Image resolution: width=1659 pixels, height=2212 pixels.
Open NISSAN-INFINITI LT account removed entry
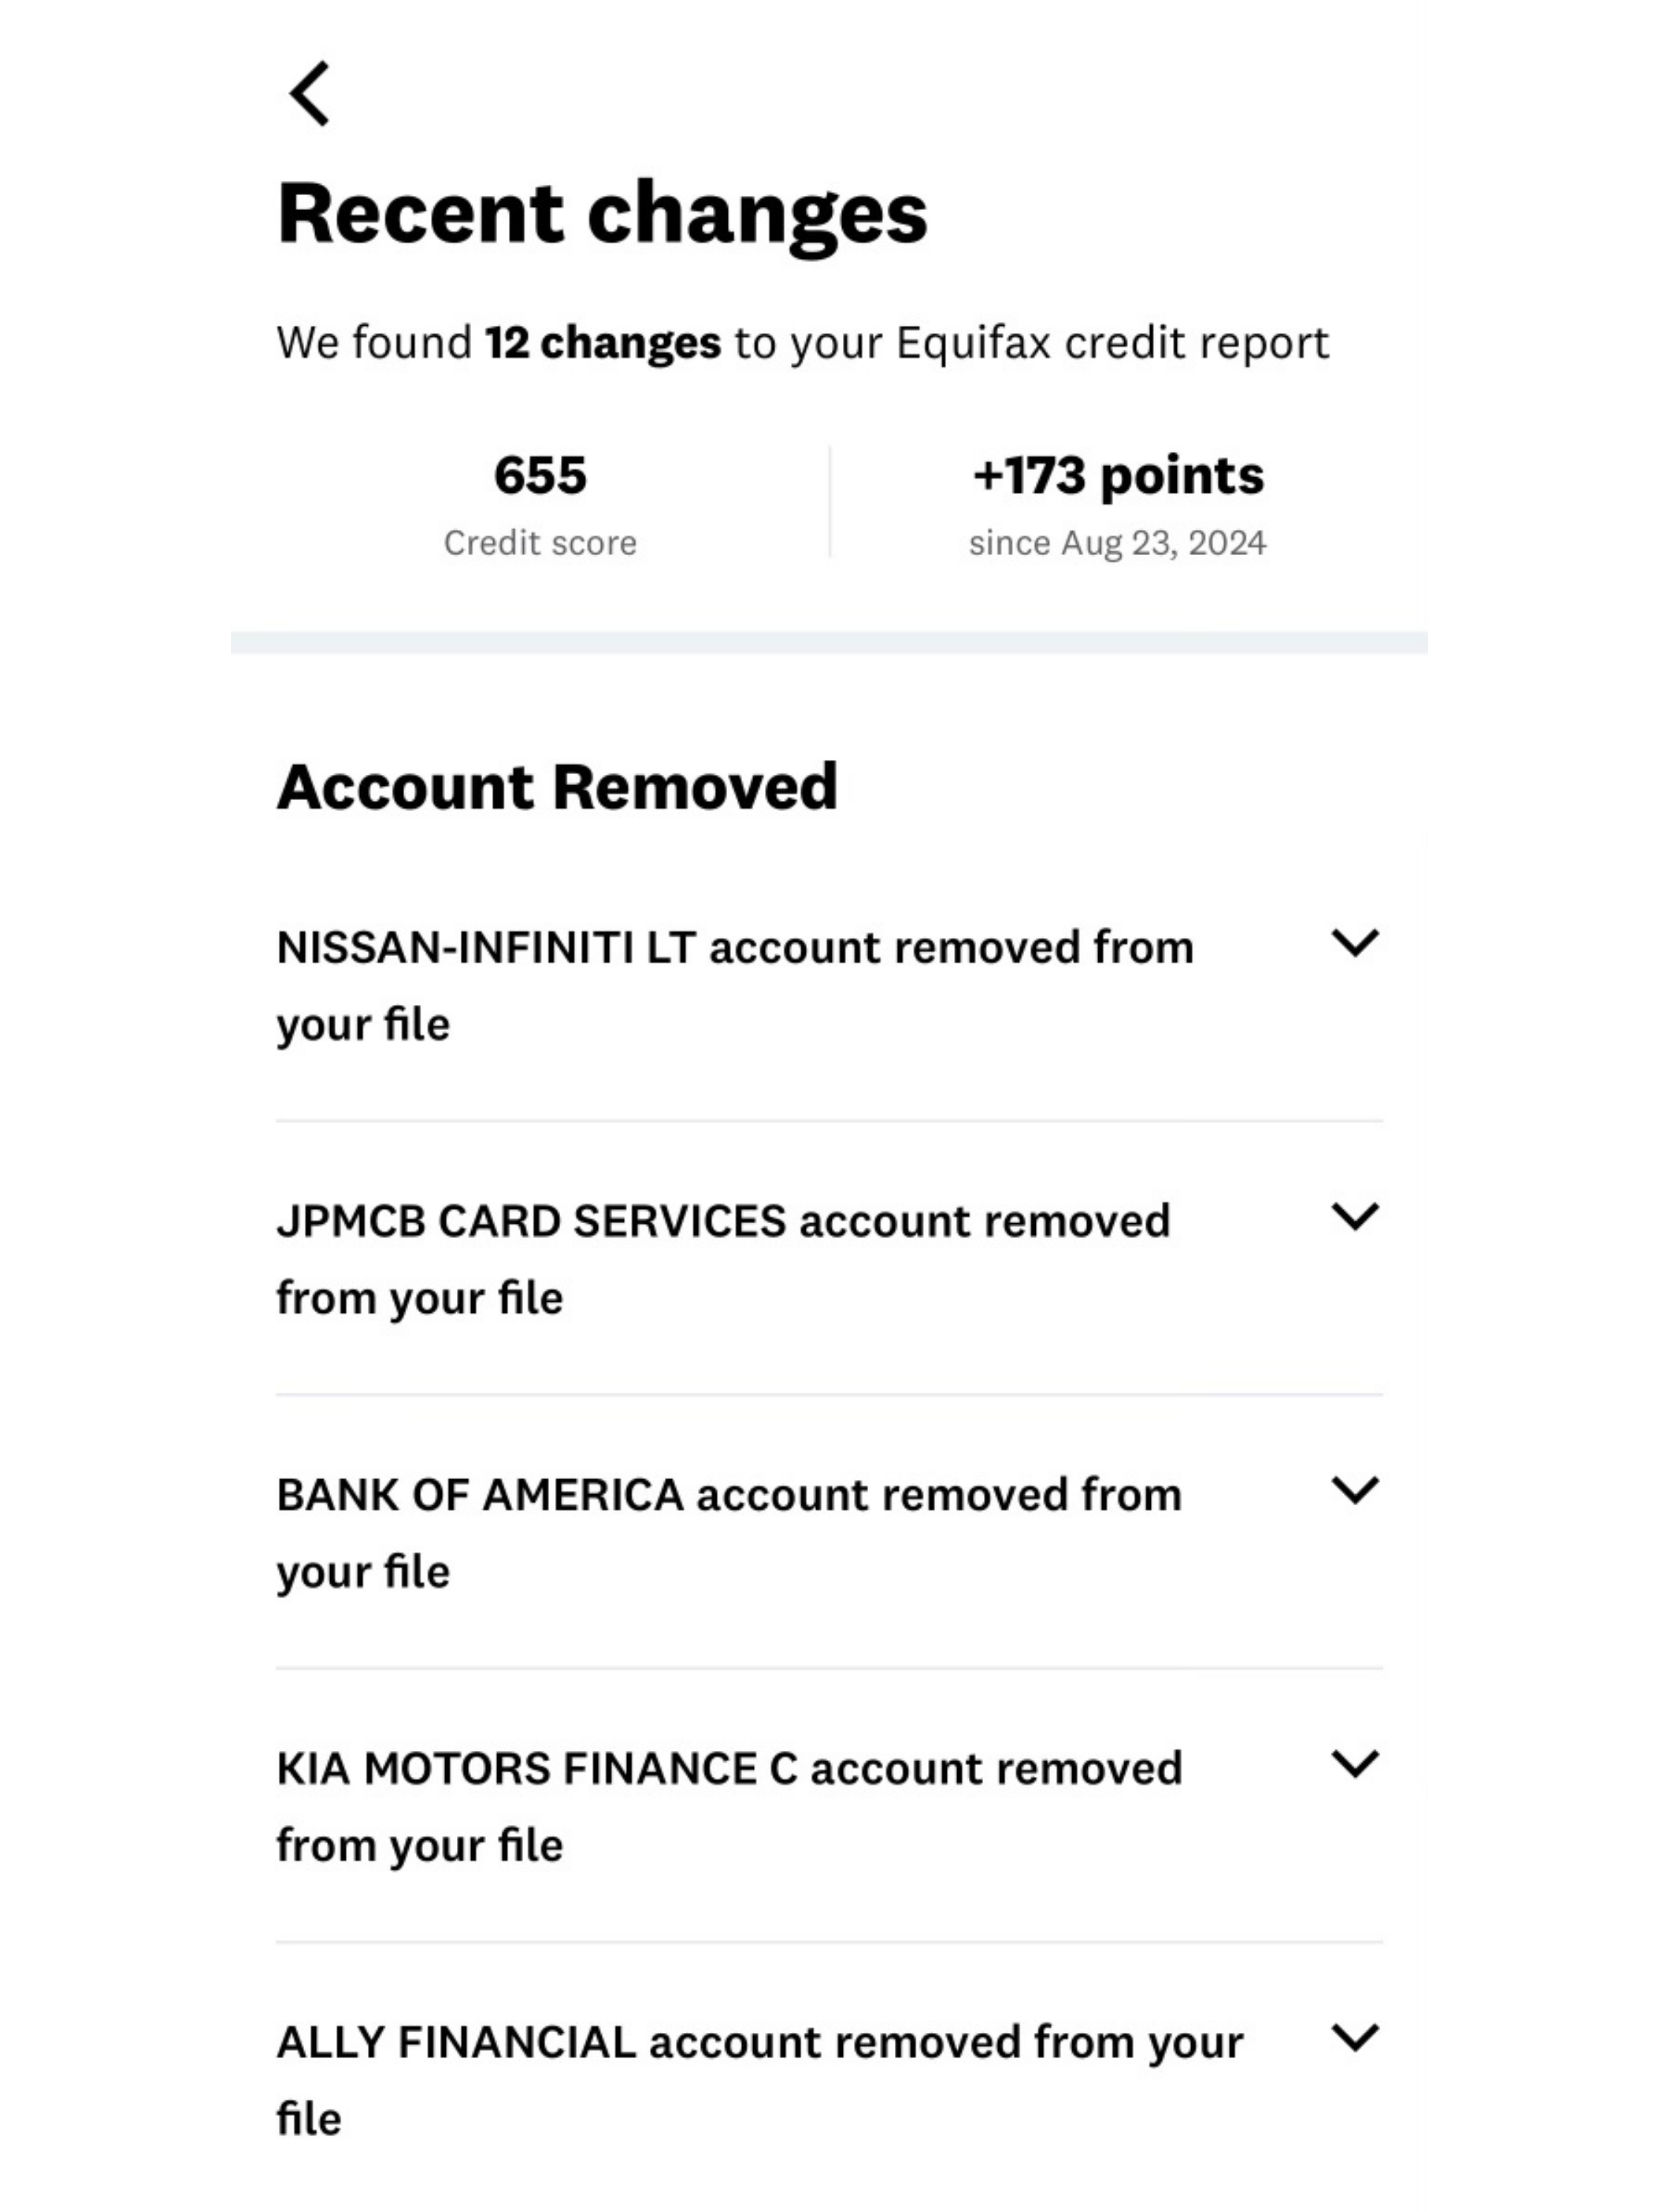pos(829,985)
